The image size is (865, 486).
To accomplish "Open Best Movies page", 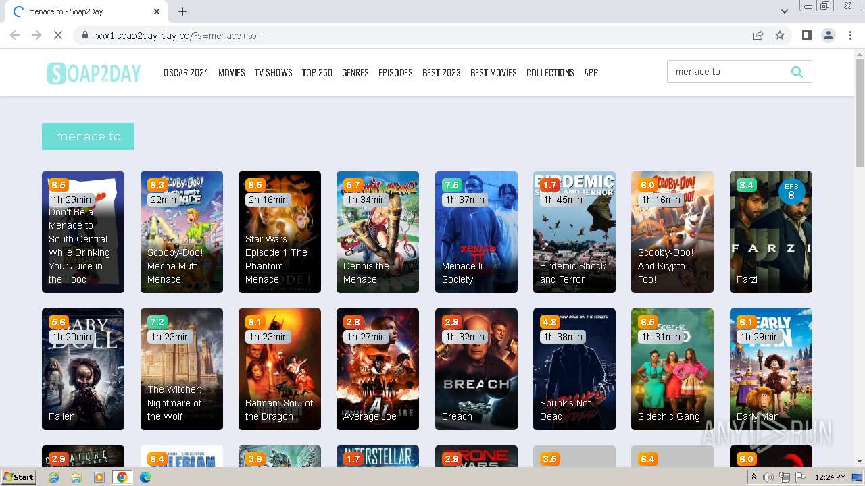I will pos(493,72).
